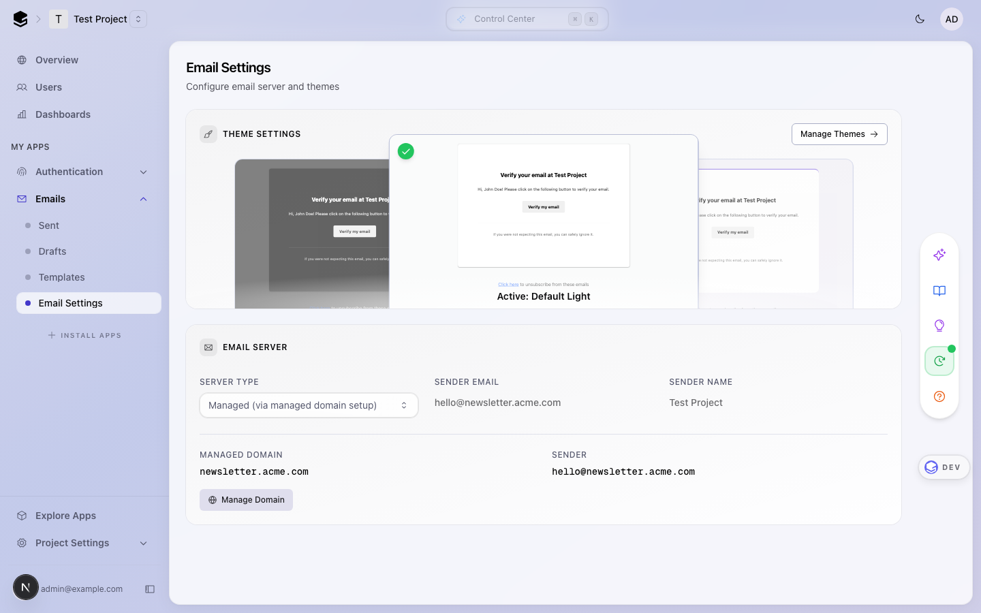Click the Project Settings gear icon

click(x=22, y=543)
